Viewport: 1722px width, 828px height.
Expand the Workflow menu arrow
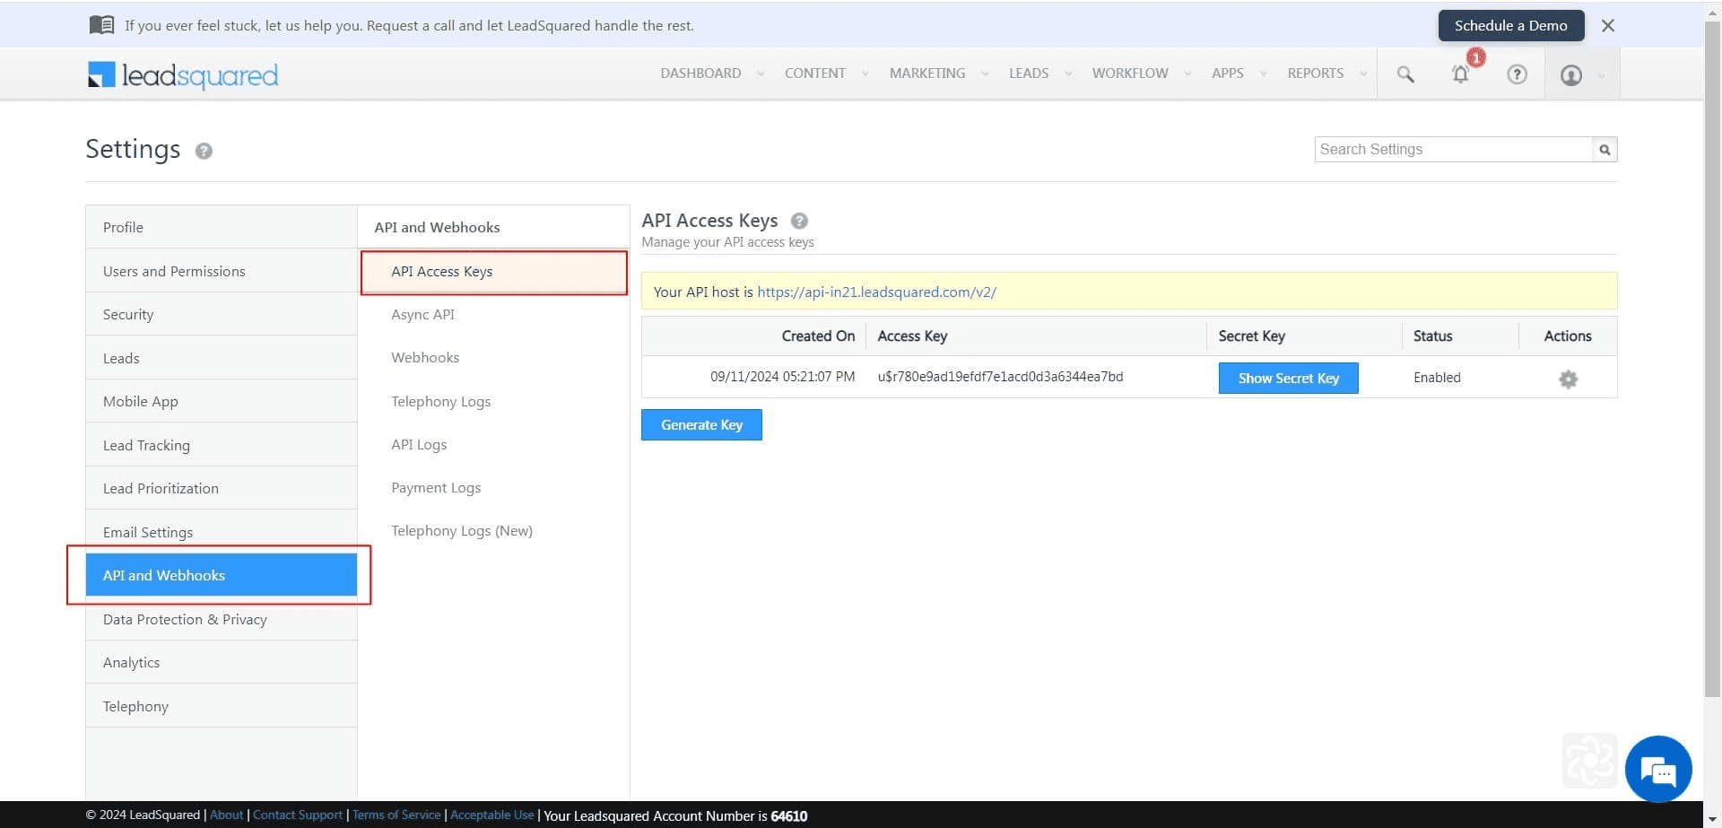pyautogui.click(x=1187, y=74)
